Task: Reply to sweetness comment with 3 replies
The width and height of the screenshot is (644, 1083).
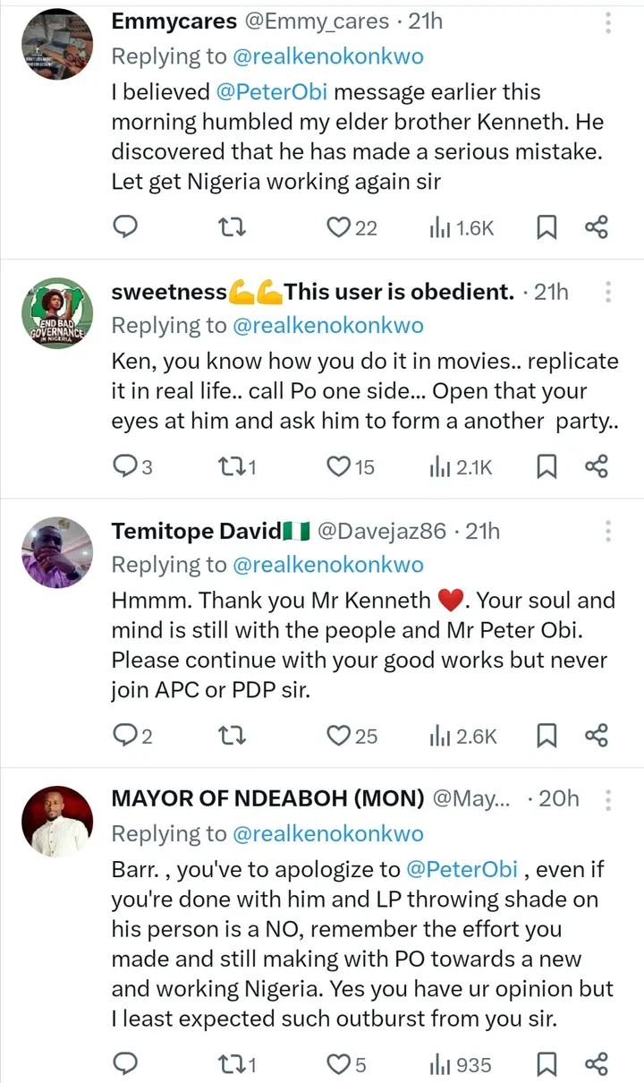Action: (x=125, y=466)
